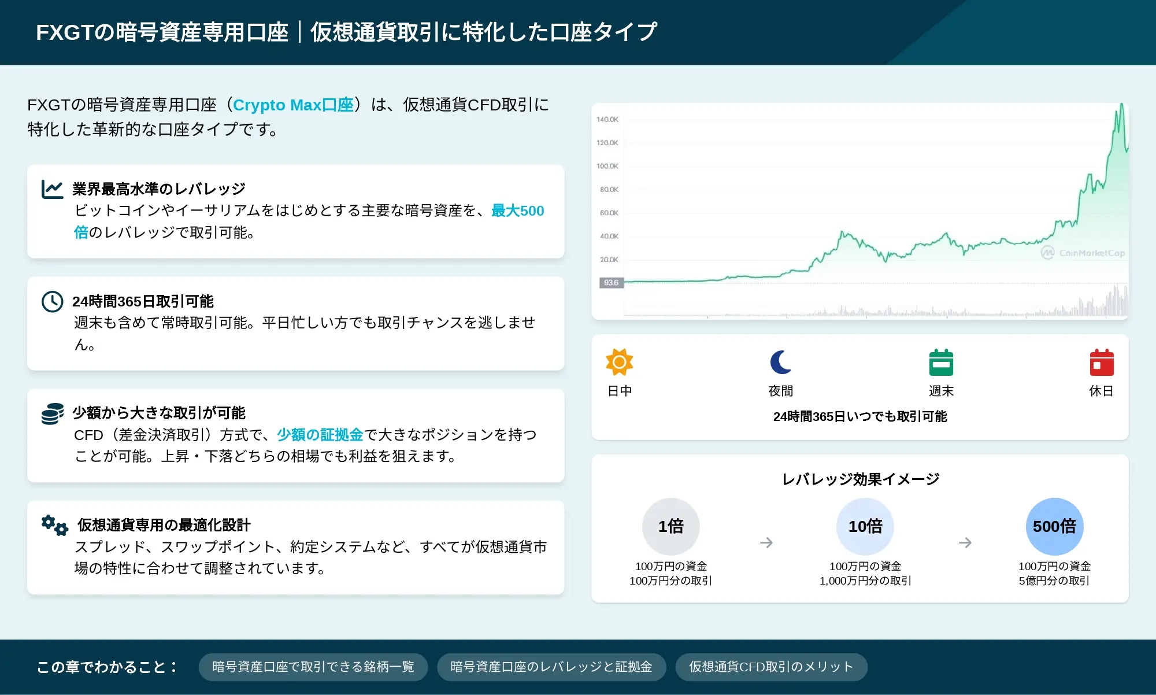Image resolution: width=1156 pixels, height=695 pixels.
Task: Select the 暗号資産口座のレバレッジと証拠金 pill
Action: [x=551, y=667]
